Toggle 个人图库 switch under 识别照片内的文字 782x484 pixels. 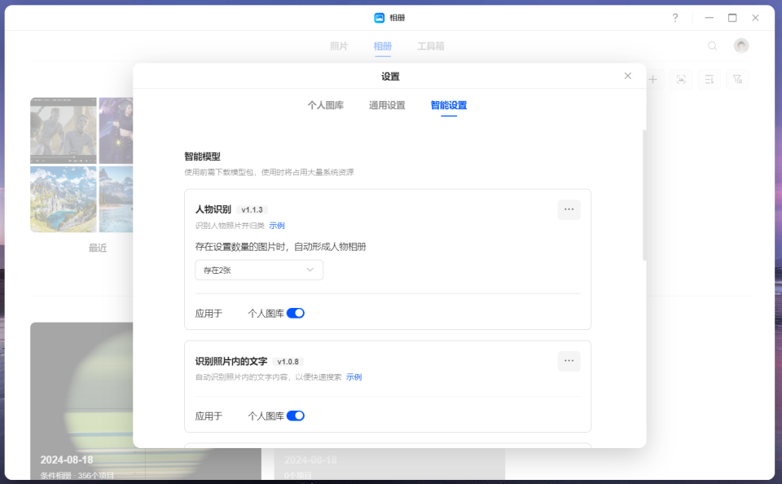(295, 416)
